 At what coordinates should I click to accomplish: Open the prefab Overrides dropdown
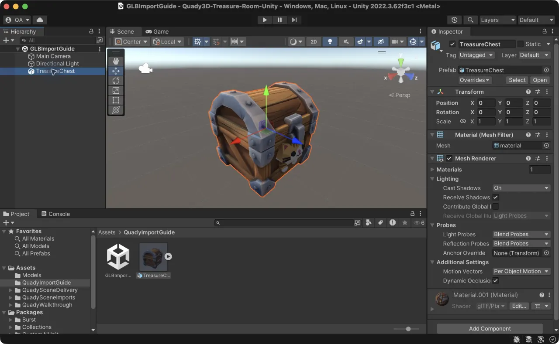coord(475,80)
